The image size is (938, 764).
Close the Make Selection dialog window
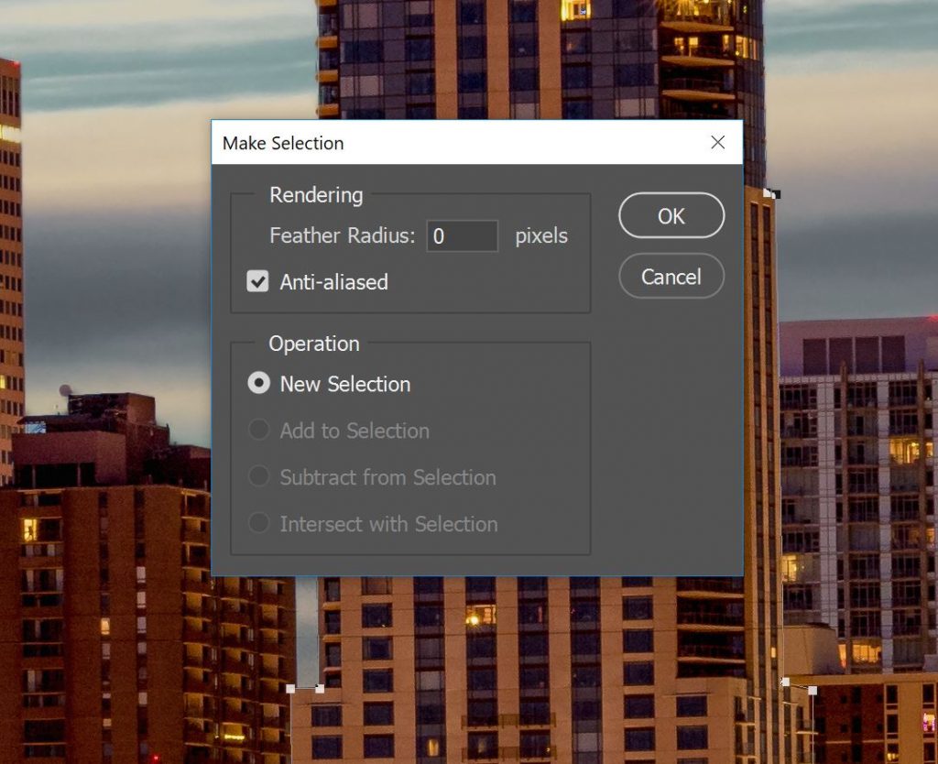718,142
